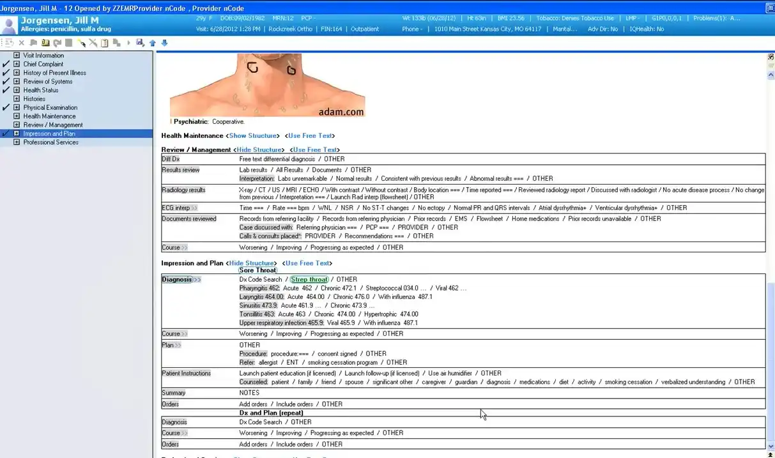Expand the Professional Services section
This screenshot has height=458, width=775.
[17, 142]
